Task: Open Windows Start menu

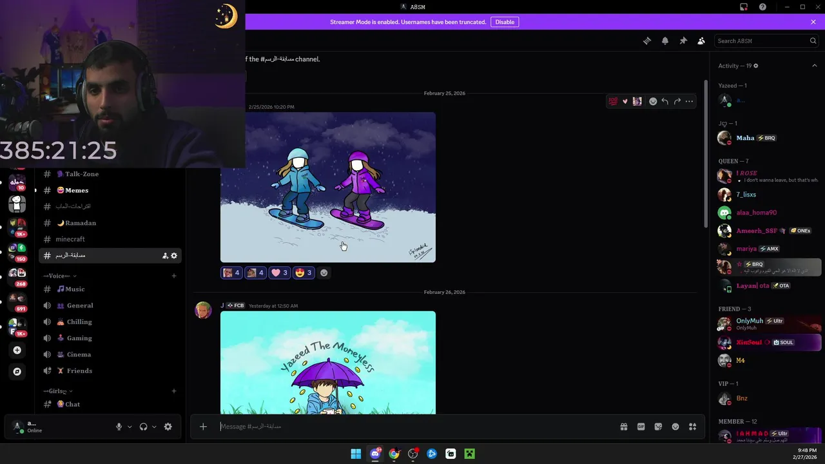Action: (x=356, y=454)
